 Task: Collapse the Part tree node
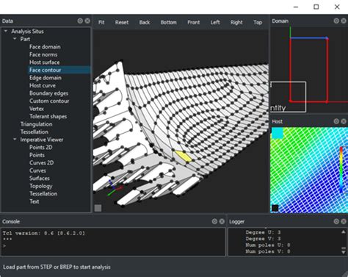click(15, 39)
